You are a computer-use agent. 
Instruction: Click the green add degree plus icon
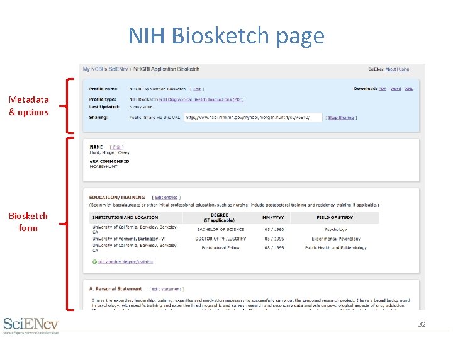click(94, 262)
